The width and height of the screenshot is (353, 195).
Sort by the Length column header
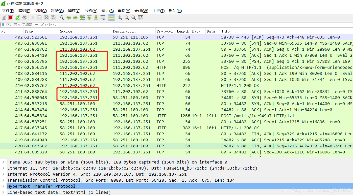(183, 31)
